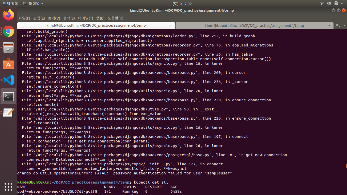This screenshot has width=347, height=195.
Task: Click the psycopg2 __init__.py line 127 traceback
Action: tap(122, 164)
